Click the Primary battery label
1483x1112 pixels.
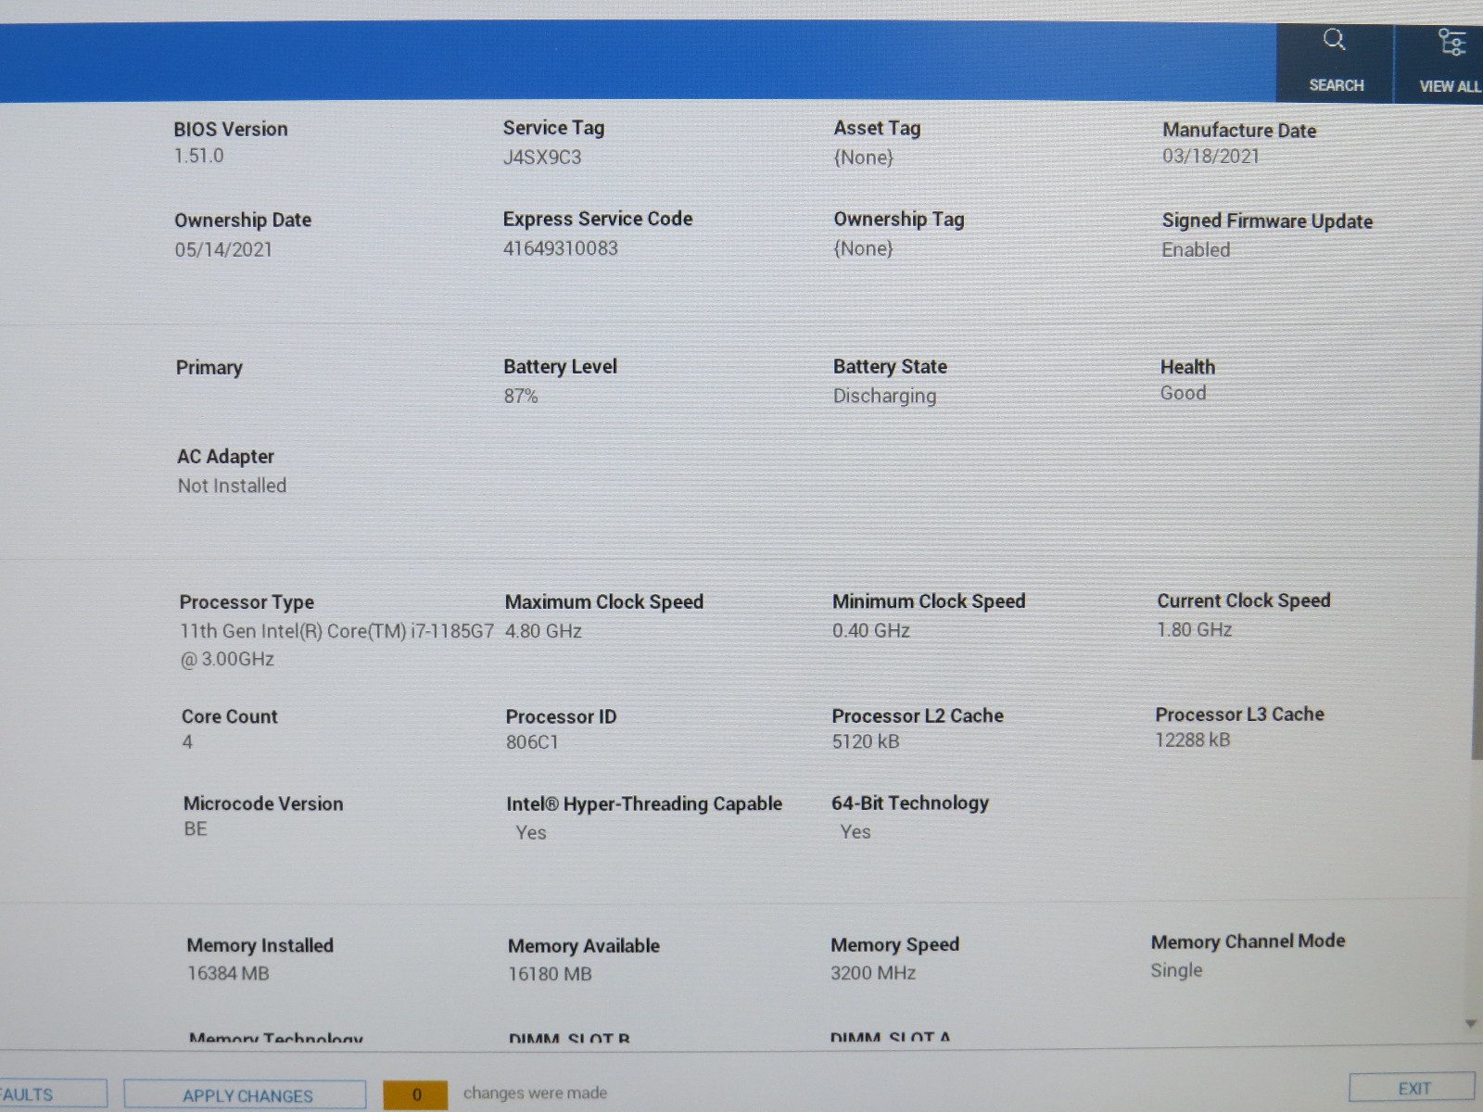tap(209, 368)
